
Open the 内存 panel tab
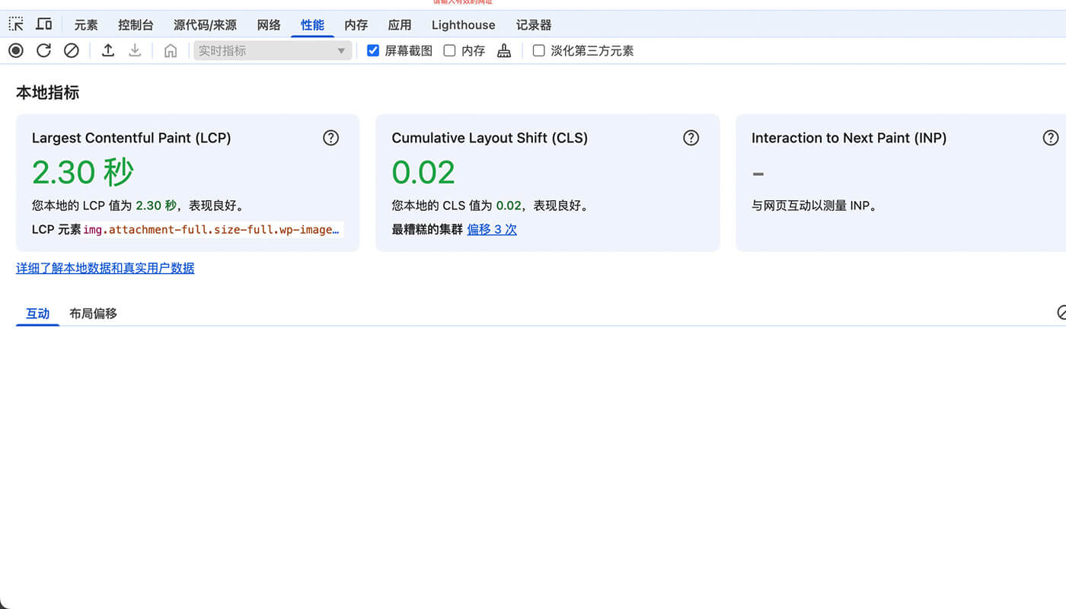356,25
